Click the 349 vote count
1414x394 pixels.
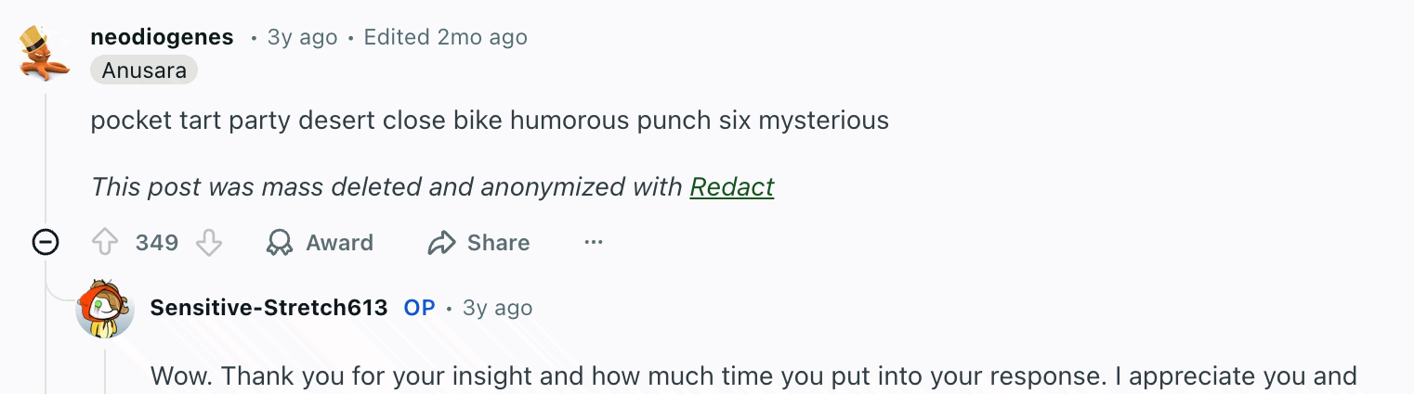(157, 243)
